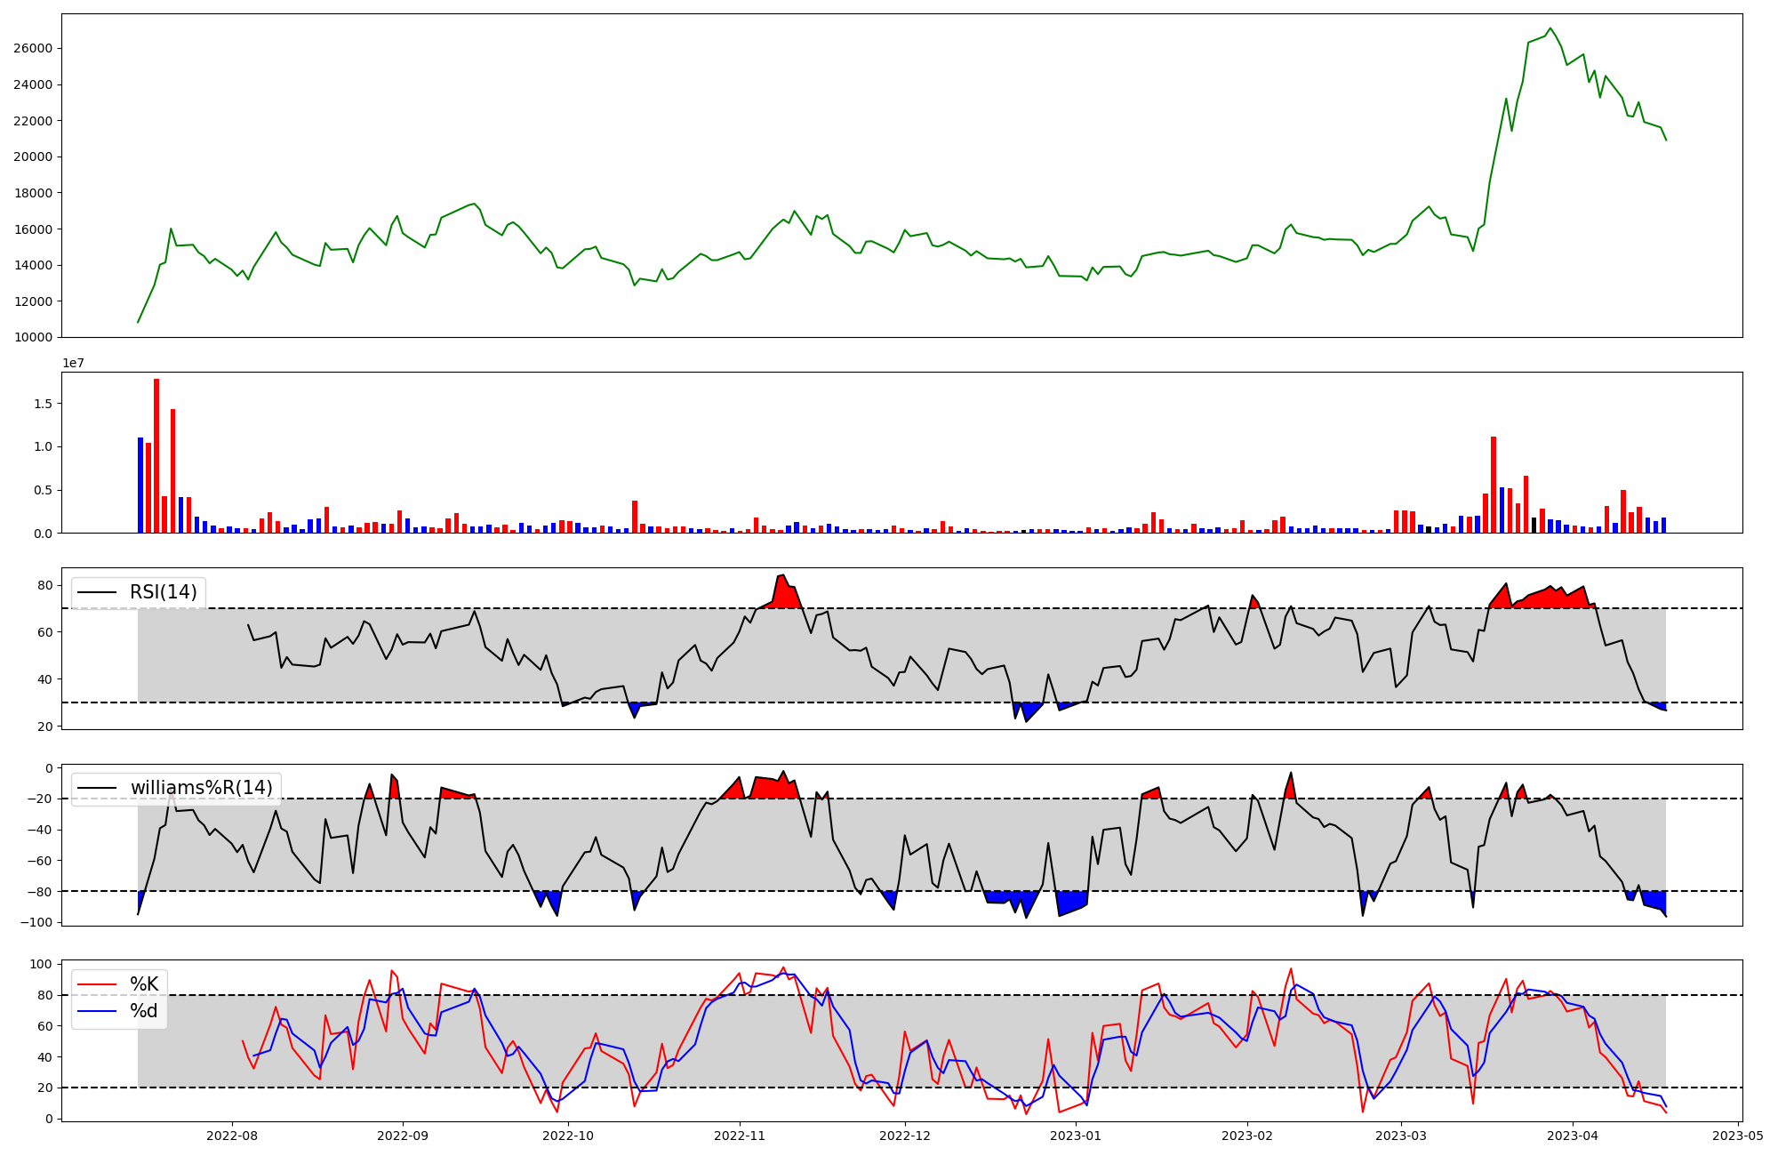Click the 1.0 volume axis label
The width and height of the screenshot is (1778, 1156).
pos(44,447)
